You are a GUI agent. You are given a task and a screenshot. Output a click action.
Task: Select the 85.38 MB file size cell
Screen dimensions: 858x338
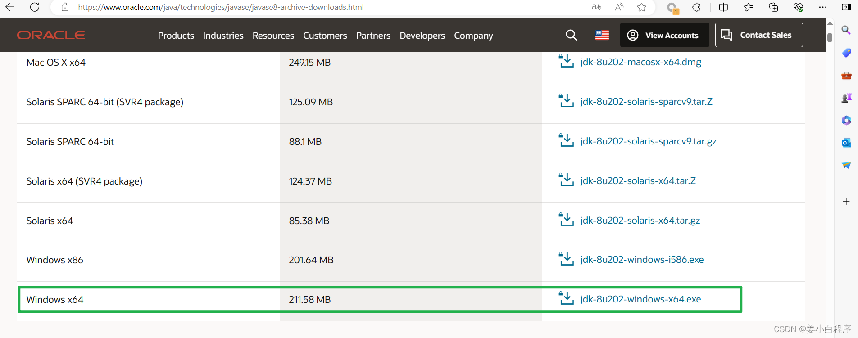[309, 221]
